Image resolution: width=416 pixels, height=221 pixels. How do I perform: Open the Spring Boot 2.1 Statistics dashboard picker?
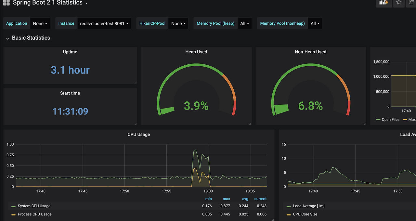[x=50, y=3]
